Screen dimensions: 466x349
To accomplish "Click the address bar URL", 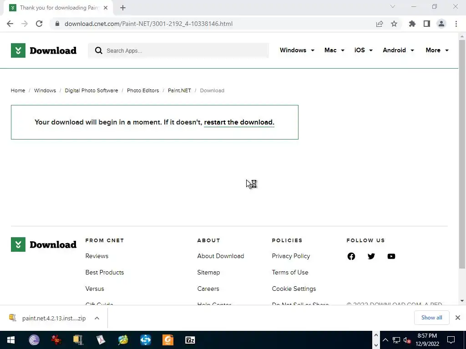I will click(149, 24).
